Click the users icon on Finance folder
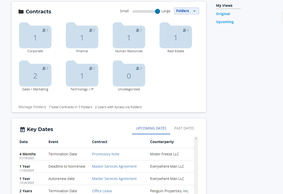 90,30
